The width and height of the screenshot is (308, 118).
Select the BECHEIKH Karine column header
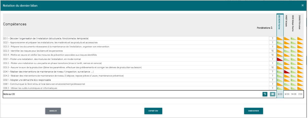coord(279,22)
